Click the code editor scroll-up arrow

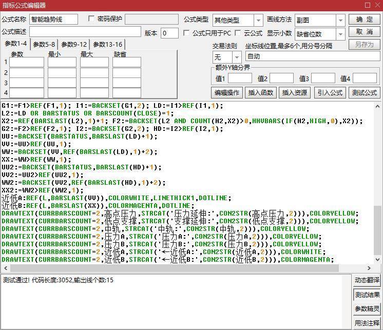click(x=377, y=106)
